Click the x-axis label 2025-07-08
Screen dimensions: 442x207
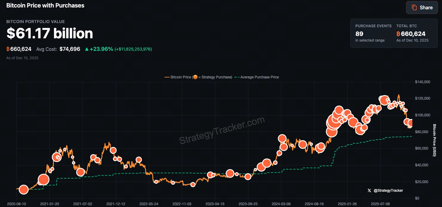coord(380,203)
